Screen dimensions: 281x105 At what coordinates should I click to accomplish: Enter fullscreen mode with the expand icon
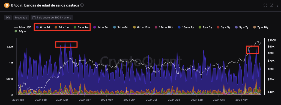click(x=265, y=5)
